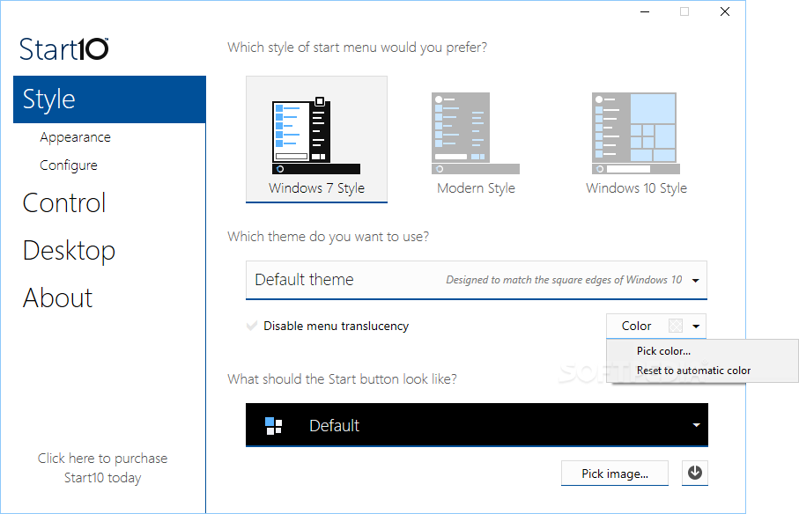Image resolution: width=799 pixels, height=514 pixels.
Task: Open the Default Start button image dropdown
Action: (477, 425)
